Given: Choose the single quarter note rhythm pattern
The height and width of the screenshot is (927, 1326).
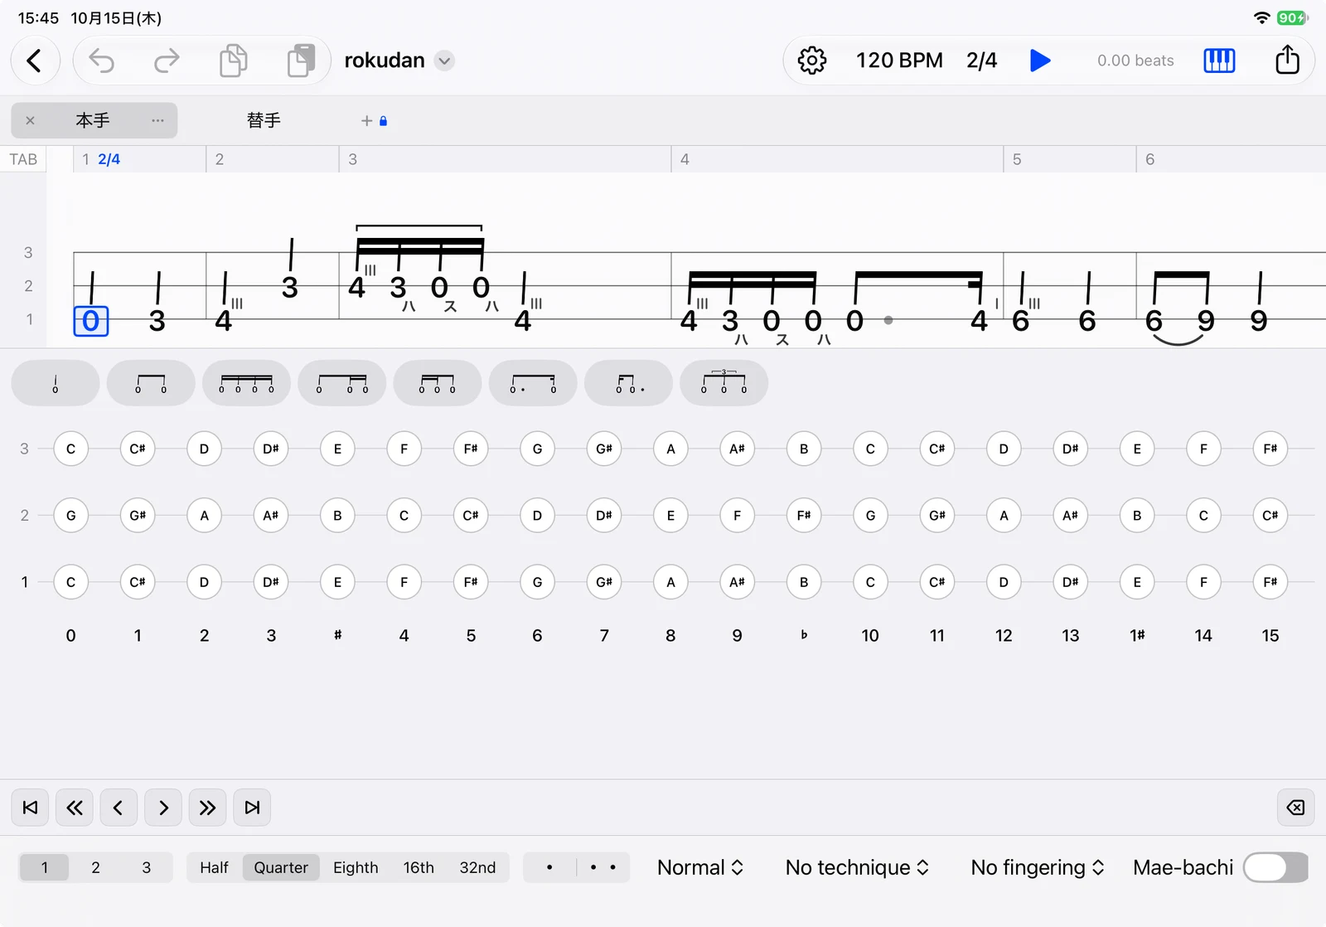Looking at the screenshot, I should coord(56,383).
